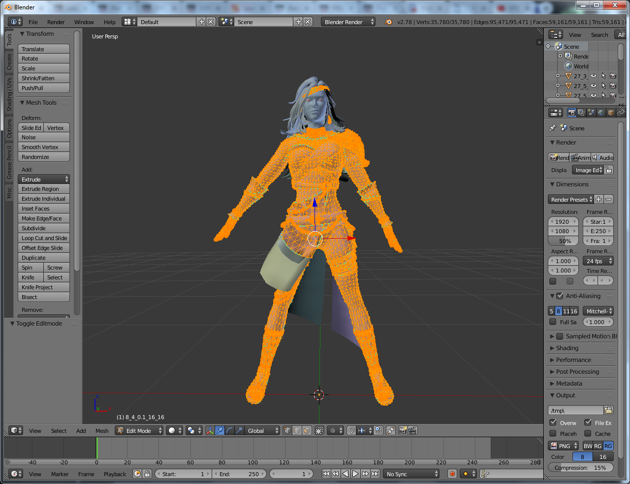
Task: Open the top-bar Render menu
Action: [56, 22]
